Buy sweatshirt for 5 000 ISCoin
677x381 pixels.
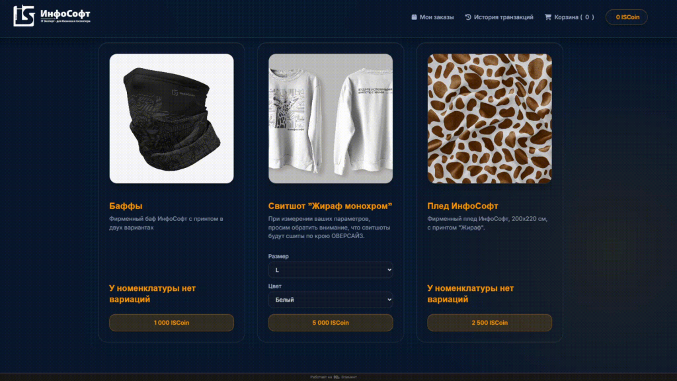pyautogui.click(x=331, y=323)
